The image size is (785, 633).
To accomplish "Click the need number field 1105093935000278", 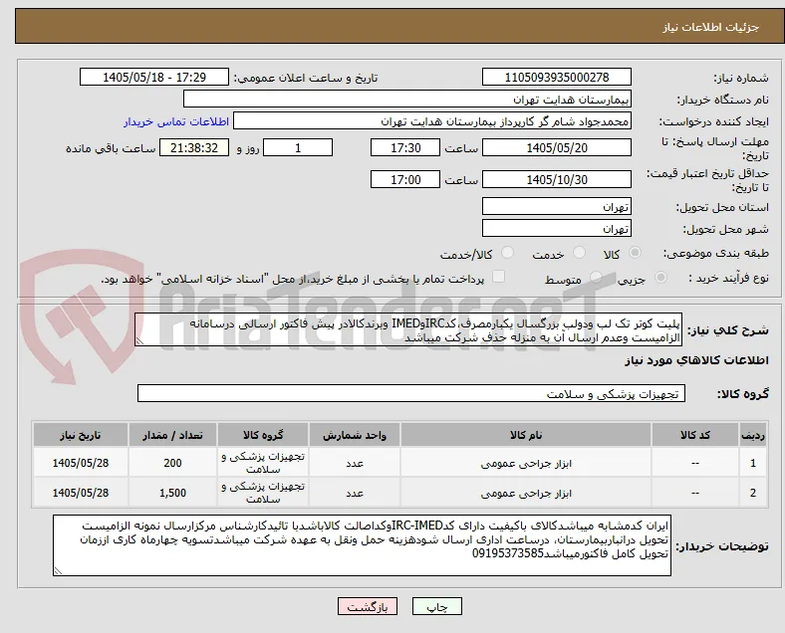I will click(557, 78).
